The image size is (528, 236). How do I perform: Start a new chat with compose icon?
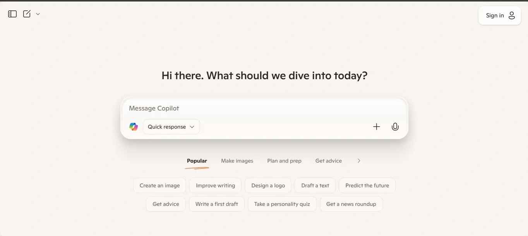point(27,14)
